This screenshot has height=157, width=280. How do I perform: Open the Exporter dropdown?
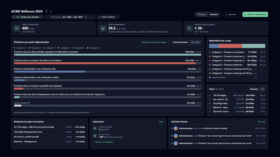(232, 14)
